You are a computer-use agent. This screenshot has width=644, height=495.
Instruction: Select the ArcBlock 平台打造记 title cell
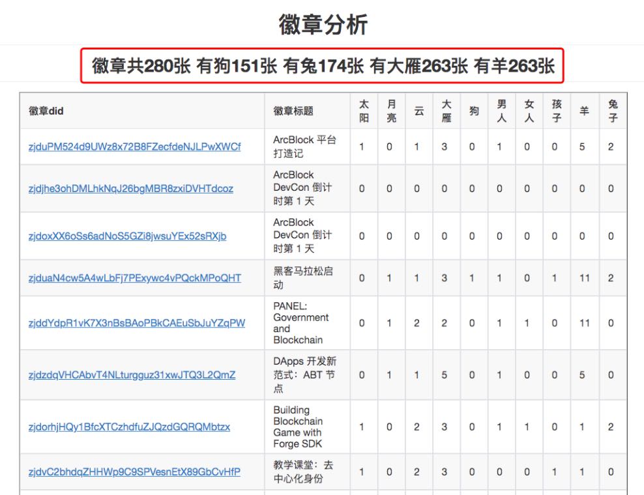[304, 147]
